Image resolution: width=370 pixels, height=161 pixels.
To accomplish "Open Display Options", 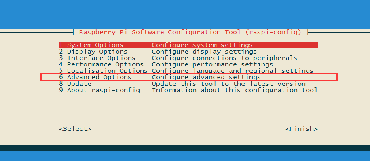I will coord(97,52).
